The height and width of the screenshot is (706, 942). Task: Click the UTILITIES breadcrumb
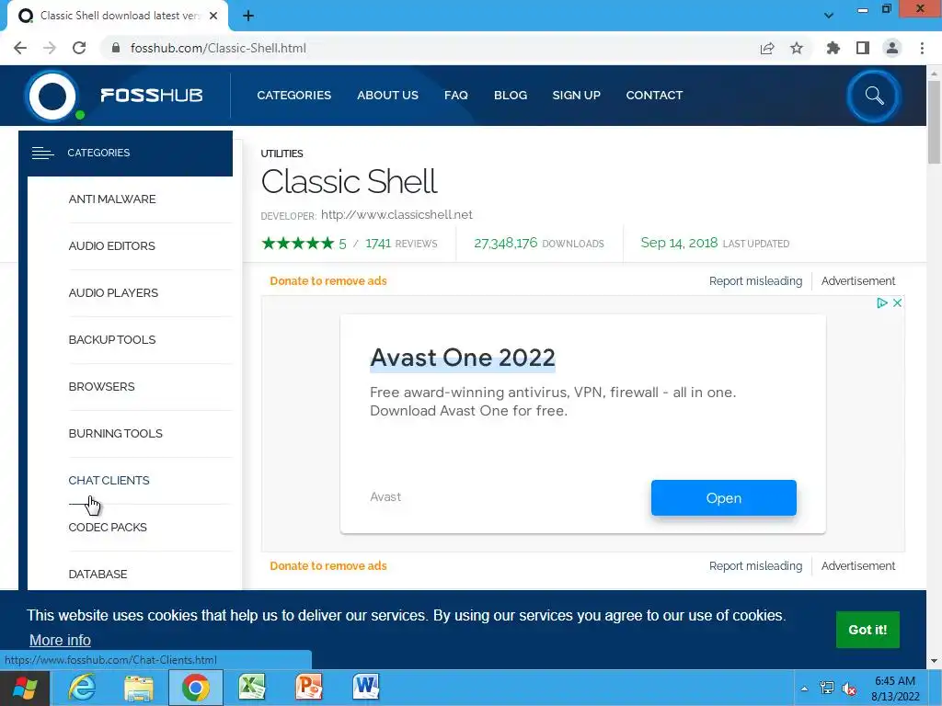pyautogui.click(x=281, y=154)
